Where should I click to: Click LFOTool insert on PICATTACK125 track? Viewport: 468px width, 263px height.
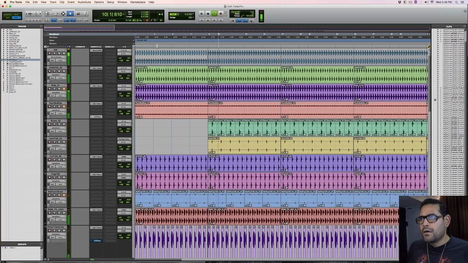click(x=96, y=241)
